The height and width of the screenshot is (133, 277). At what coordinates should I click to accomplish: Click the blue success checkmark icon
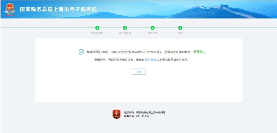[x=81, y=52]
